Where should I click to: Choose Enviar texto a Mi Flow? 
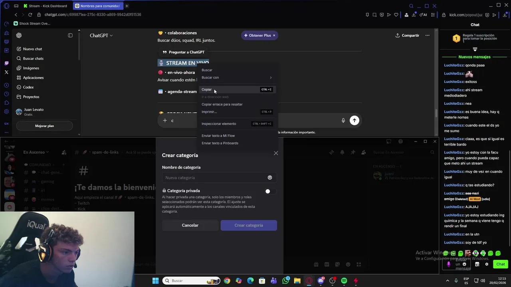237,136
